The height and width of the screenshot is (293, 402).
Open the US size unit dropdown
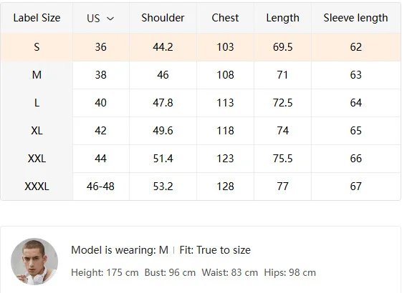pyautogui.click(x=101, y=18)
